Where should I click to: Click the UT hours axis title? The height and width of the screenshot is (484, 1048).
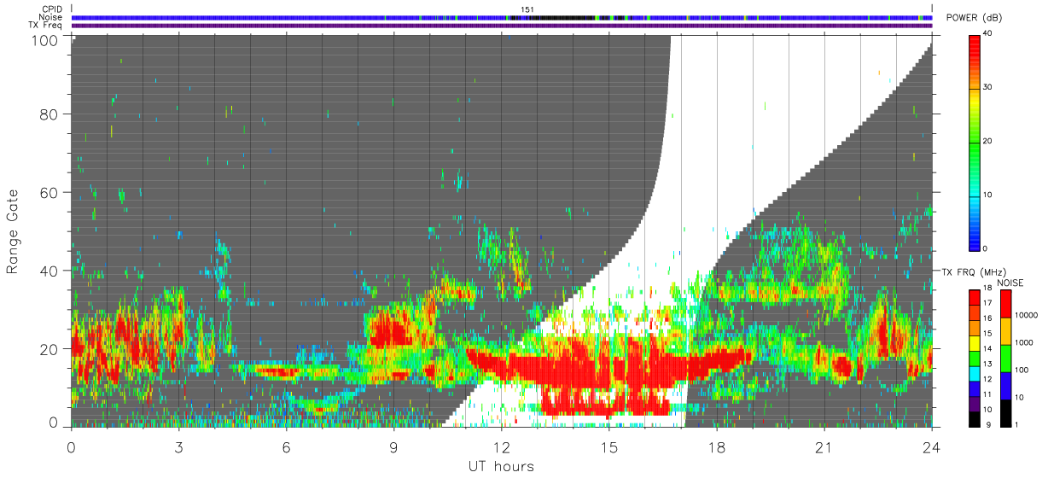[501, 466]
